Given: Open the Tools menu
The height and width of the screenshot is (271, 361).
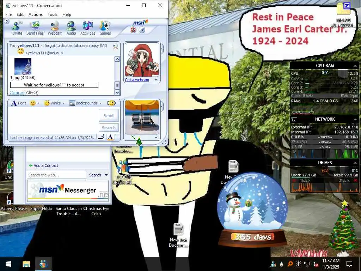Looking at the screenshot, I should click(x=53, y=14).
